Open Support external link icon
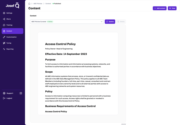 point(21,93)
